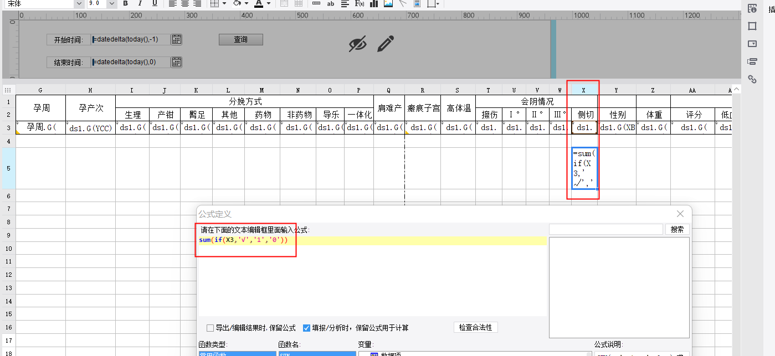
Task: Uncheck 填报/分析时,保留公式用于计算 checkbox
Action: click(306, 328)
